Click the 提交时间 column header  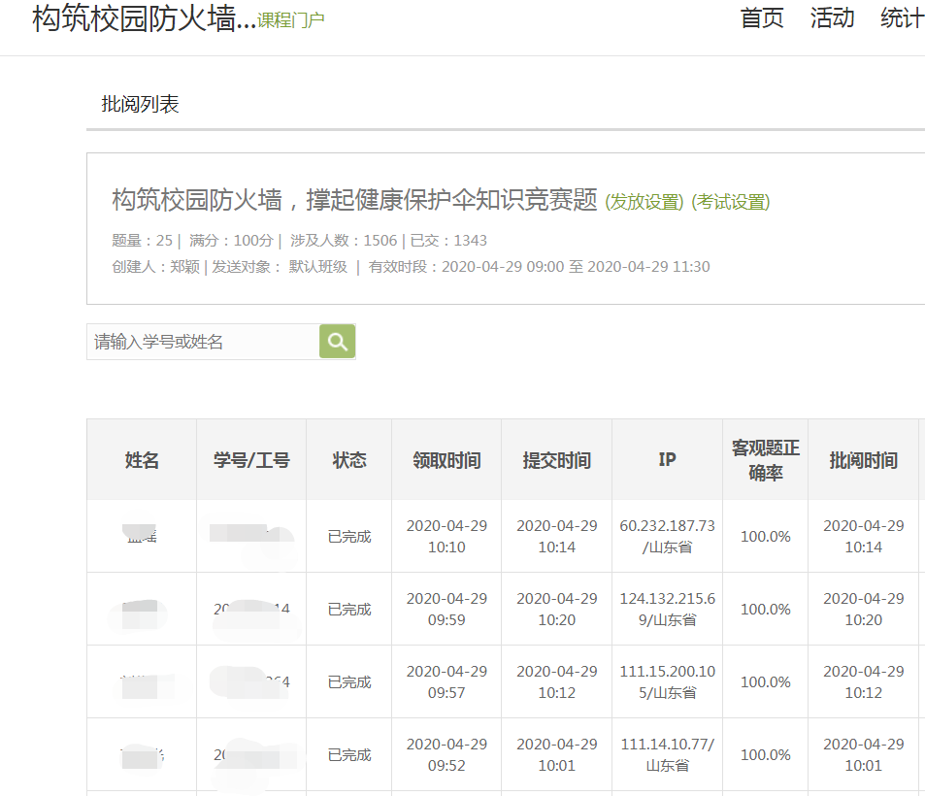click(x=556, y=460)
